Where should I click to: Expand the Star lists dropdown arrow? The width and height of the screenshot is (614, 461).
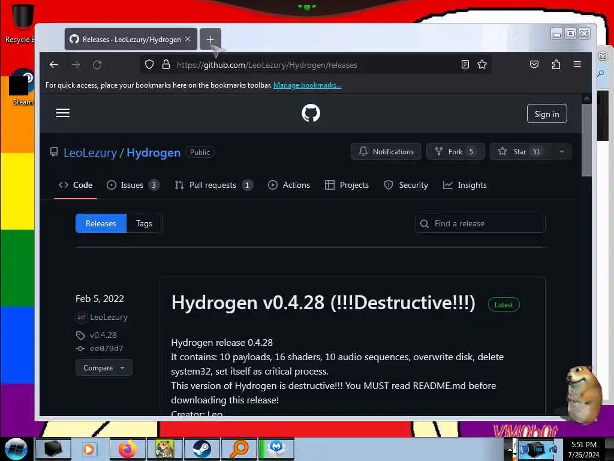[x=561, y=152]
